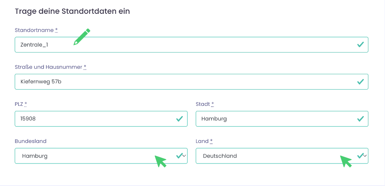Image resolution: width=385 pixels, height=186 pixels.
Task: Click the checkmark inside the Bundesland select
Action: coord(179,156)
